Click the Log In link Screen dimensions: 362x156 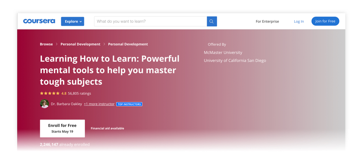(x=299, y=21)
